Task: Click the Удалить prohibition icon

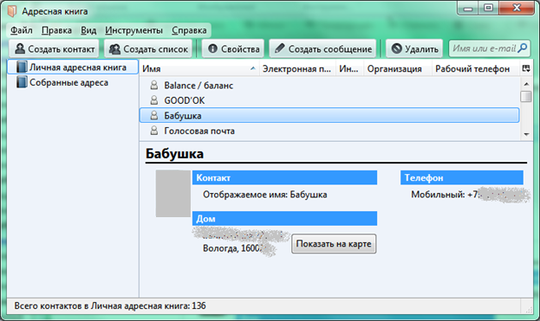Action: click(397, 48)
